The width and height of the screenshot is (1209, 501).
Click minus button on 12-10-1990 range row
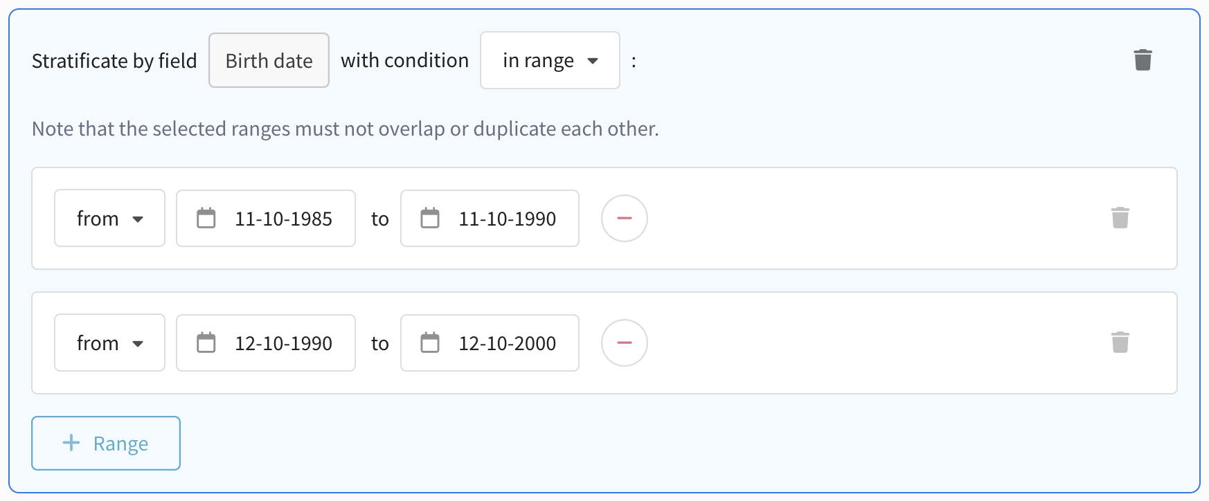(624, 343)
